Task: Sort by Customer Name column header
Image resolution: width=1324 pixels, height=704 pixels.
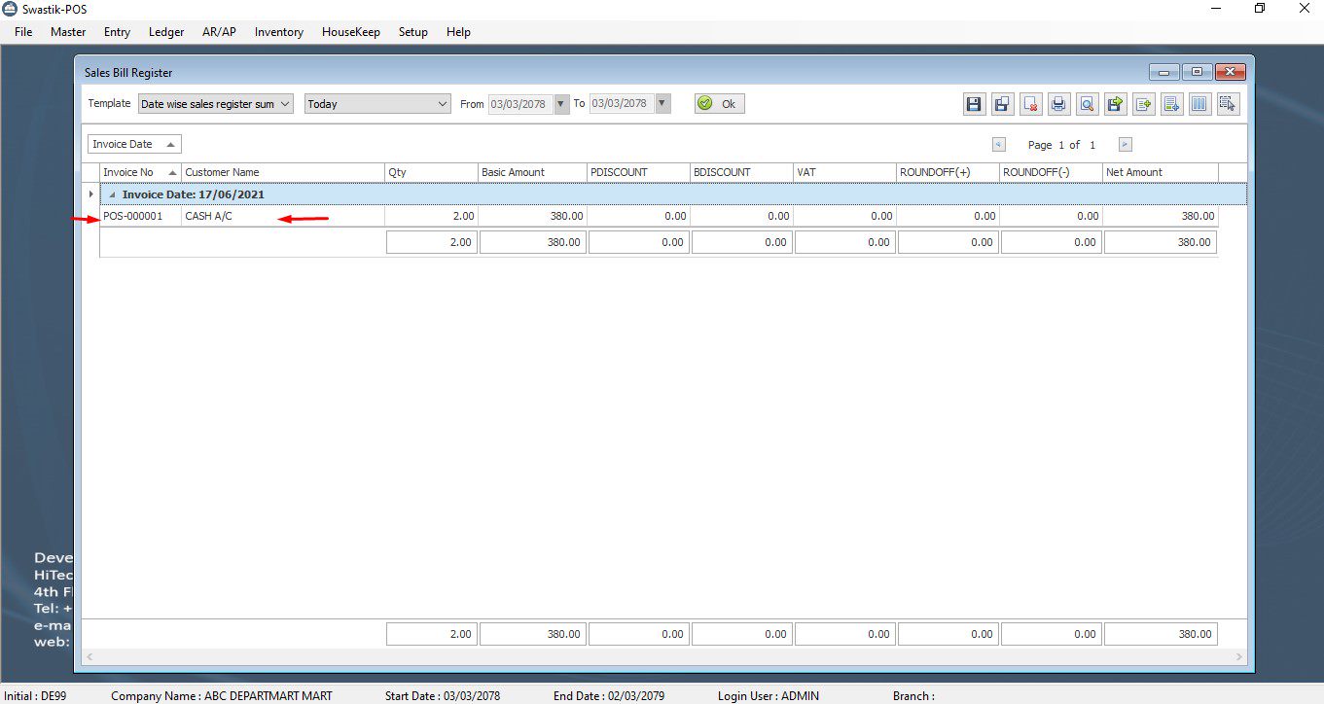Action: point(282,172)
